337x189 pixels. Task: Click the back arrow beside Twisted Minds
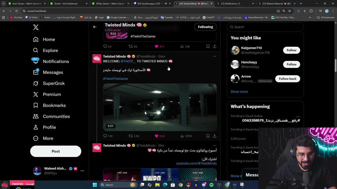coord(95,27)
